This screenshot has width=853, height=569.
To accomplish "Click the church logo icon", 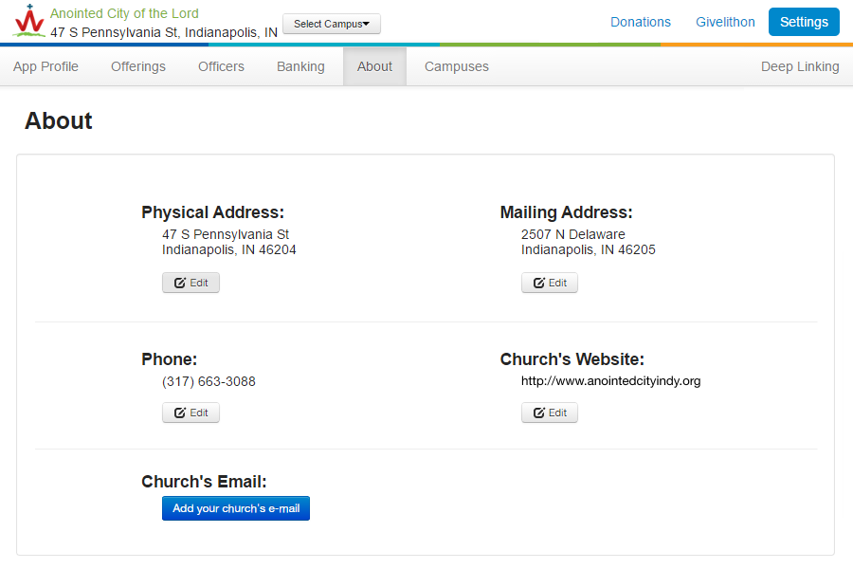I will [x=28, y=21].
